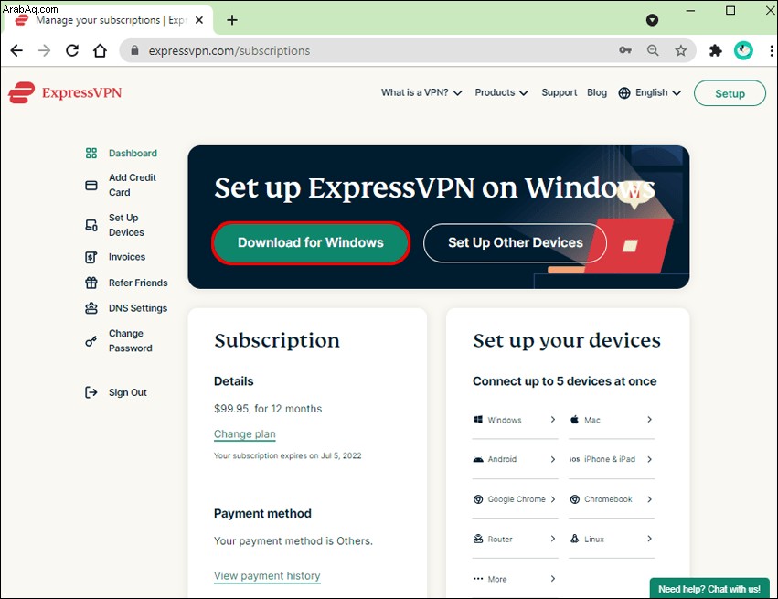The image size is (778, 599).
Task: Expand the Windows device setup chevron
Action: tap(553, 420)
